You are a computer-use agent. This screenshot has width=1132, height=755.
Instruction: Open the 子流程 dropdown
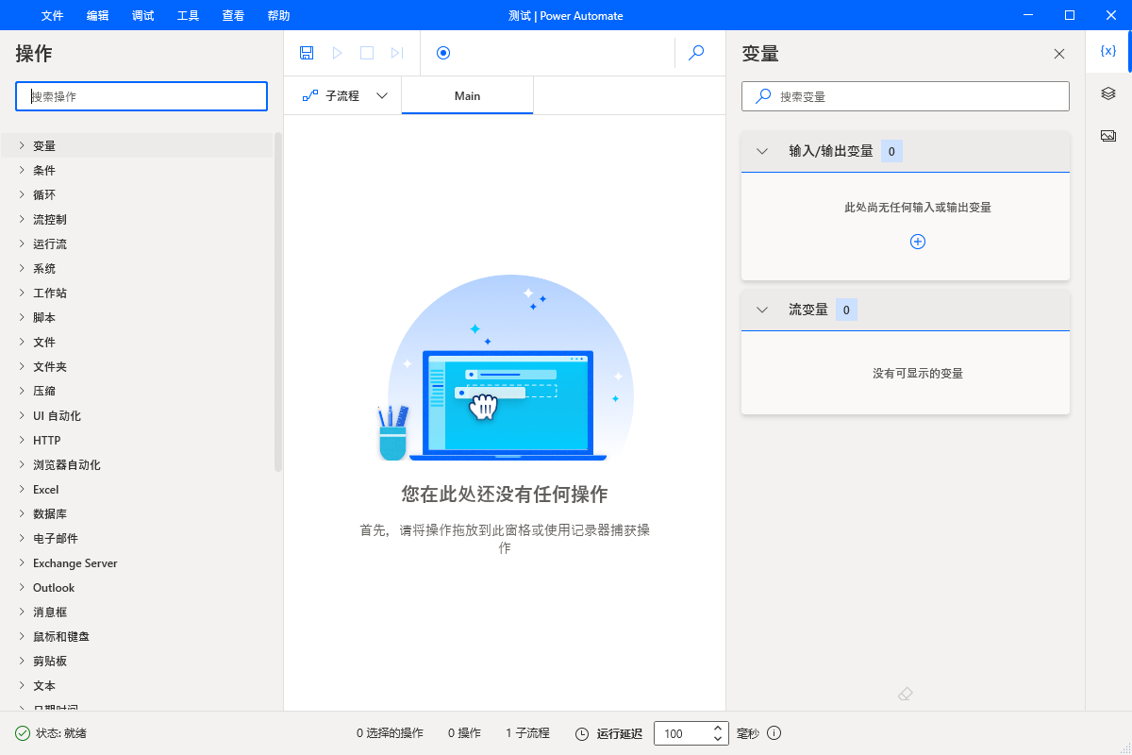pos(383,95)
